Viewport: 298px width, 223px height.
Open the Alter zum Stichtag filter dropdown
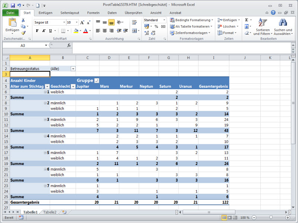(47, 87)
